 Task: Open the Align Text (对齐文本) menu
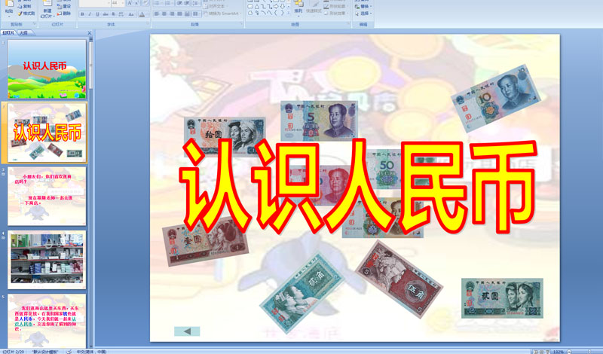[x=216, y=6]
